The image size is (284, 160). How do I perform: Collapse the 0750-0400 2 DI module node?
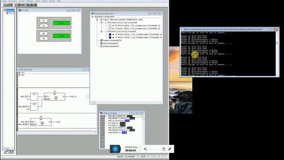click(x=102, y=23)
